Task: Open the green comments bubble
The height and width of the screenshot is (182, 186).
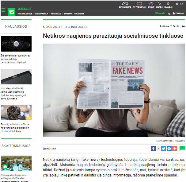Action: click(182, 148)
